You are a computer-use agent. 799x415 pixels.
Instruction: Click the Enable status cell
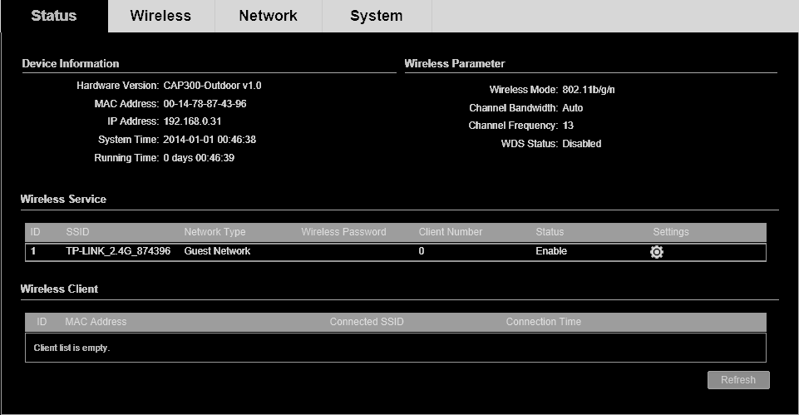point(551,251)
